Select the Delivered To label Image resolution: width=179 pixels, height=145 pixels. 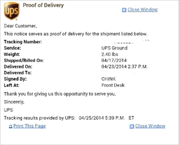pos(18,73)
